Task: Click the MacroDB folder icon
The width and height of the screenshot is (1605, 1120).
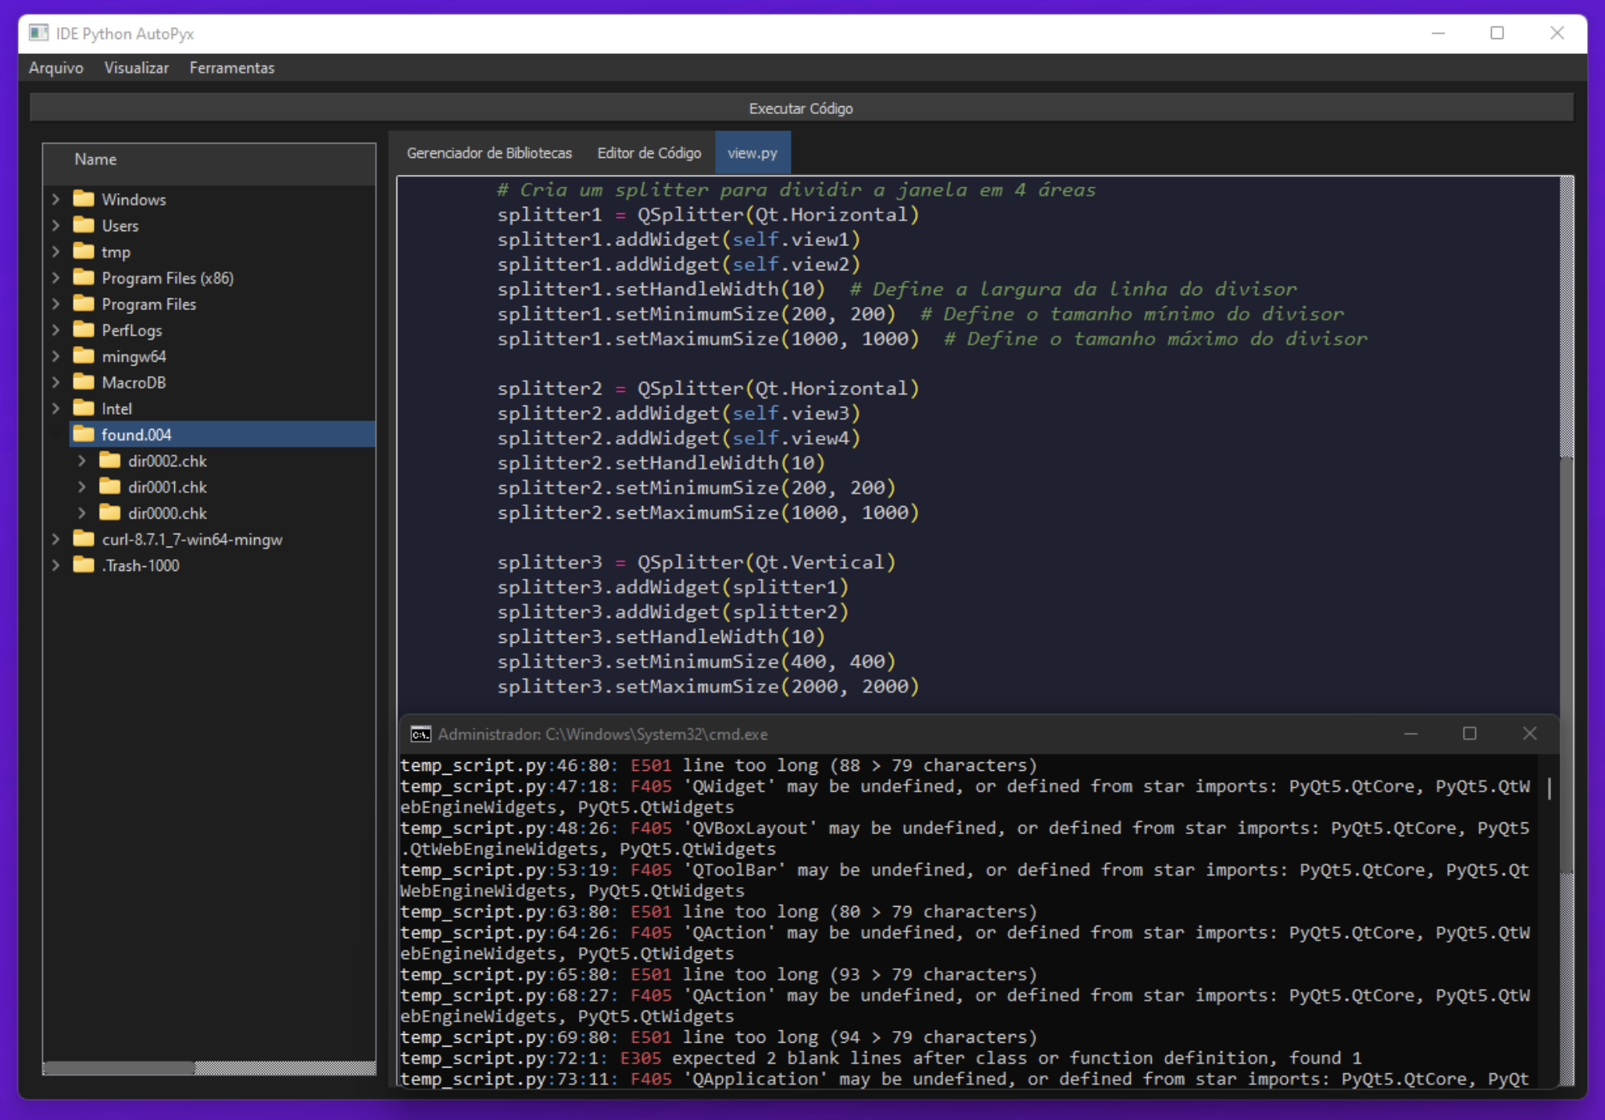Action: pos(84,383)
